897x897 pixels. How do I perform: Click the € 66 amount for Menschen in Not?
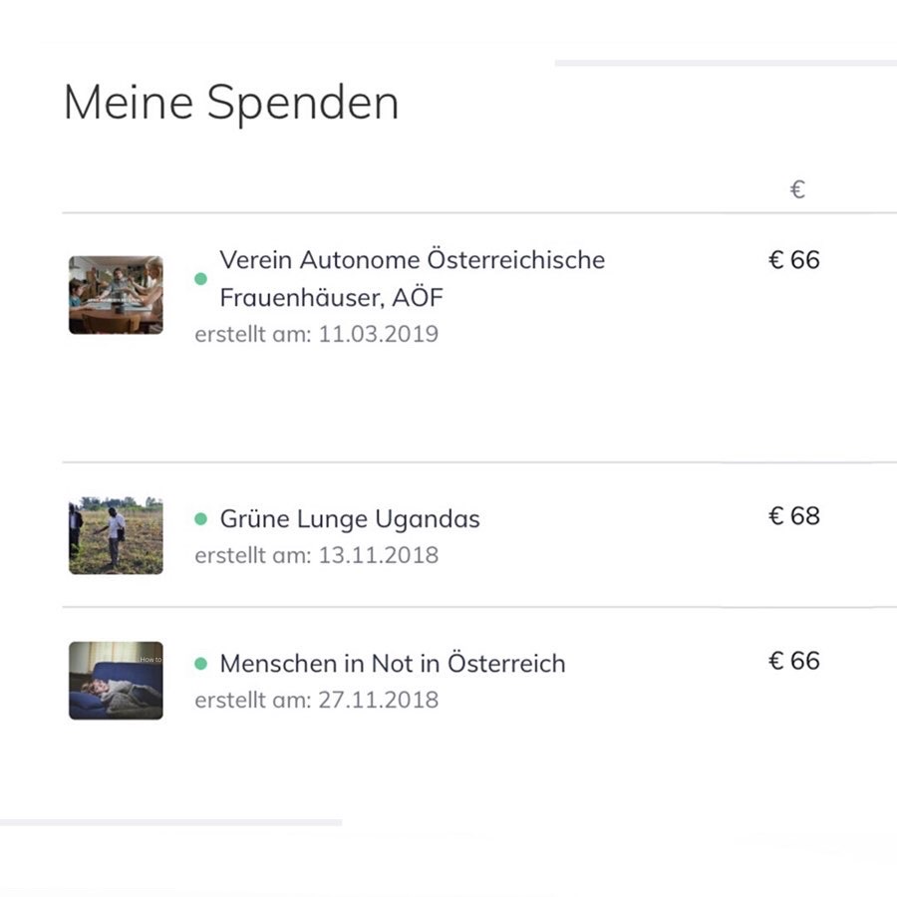[x=794, y=661]
